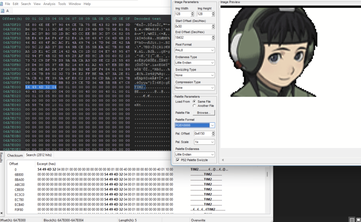Click the Start Offset field showing 0x50
The width and height of the screenshot is (361, 222).
coord(193,26)
